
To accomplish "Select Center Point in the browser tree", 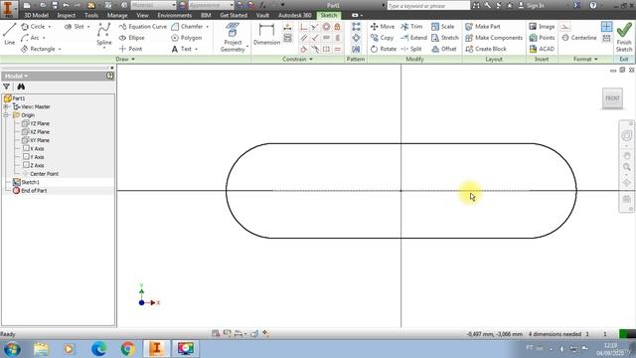I will pyautogui.click(x=40, y=174).
